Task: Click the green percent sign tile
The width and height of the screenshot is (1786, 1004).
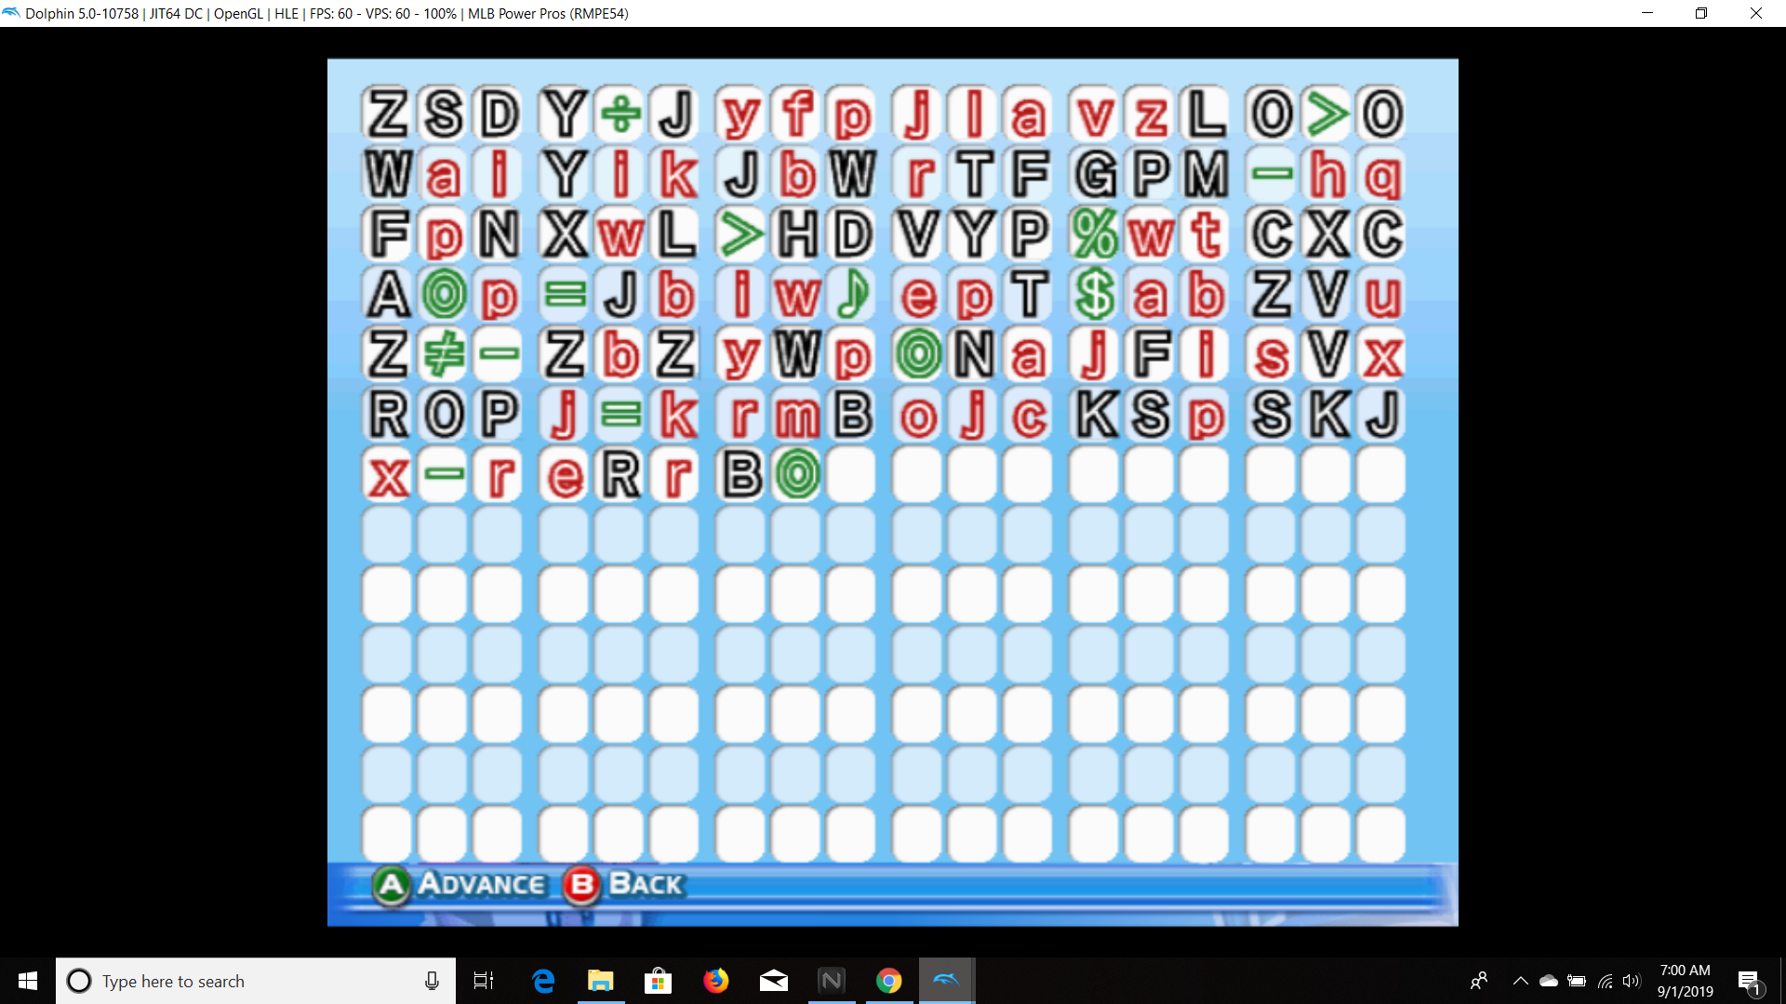Action: [x=1095, y=233]
